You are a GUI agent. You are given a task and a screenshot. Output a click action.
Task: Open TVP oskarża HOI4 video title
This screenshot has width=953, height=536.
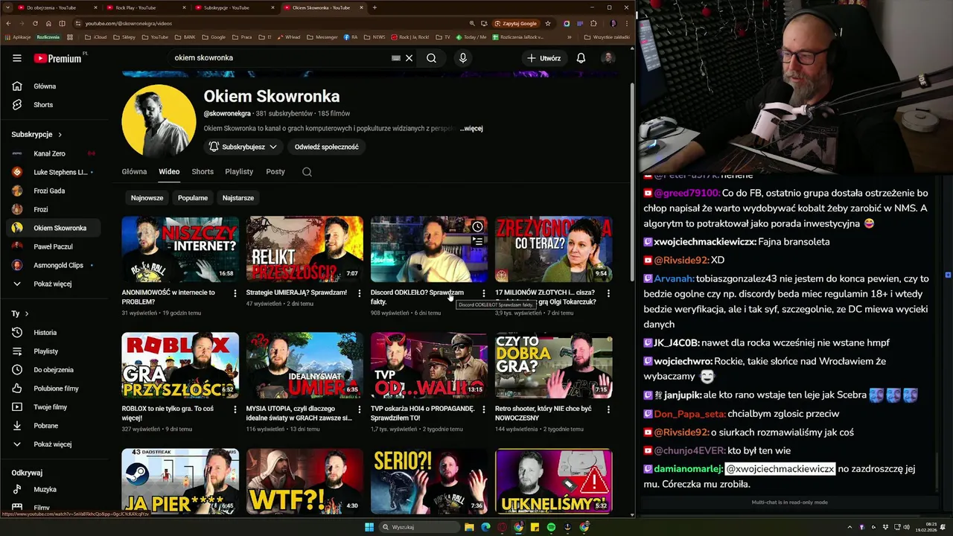pyautogui.click(x=422, y=413)
